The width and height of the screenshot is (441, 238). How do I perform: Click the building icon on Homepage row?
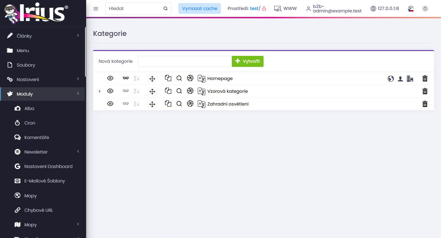point(410,79)
